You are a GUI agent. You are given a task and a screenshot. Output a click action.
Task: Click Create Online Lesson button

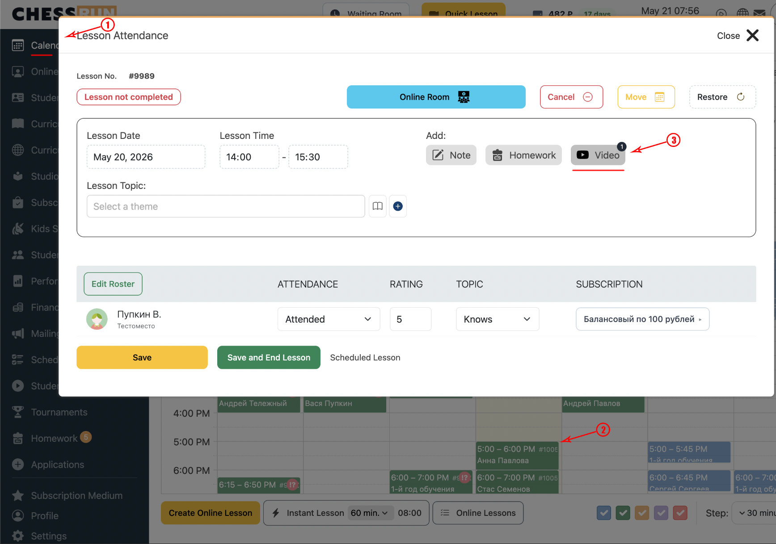[210, 513]
